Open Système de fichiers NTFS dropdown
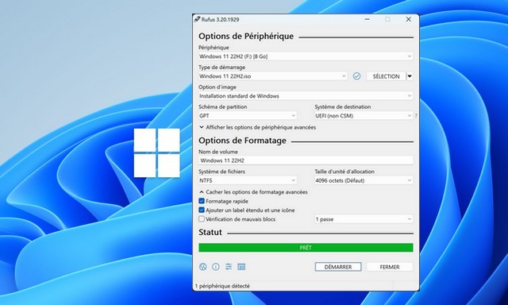Image resolution: width=508 pixels, height=305 pixels. tap(248, 180)
